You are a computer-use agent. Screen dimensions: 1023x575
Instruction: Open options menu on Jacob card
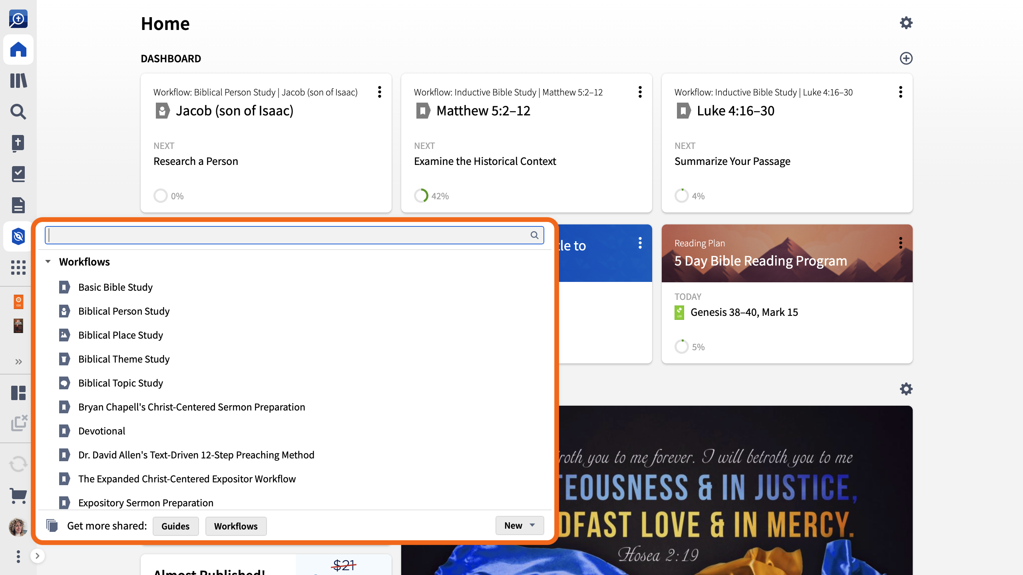tap(380, 92)
